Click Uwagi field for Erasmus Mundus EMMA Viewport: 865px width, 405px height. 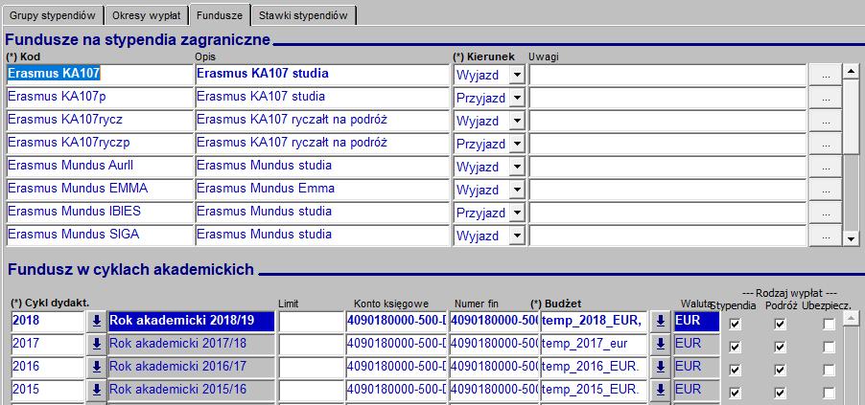(668, 190)
